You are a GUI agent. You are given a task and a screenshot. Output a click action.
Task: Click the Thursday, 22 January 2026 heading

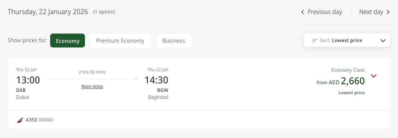48,12
